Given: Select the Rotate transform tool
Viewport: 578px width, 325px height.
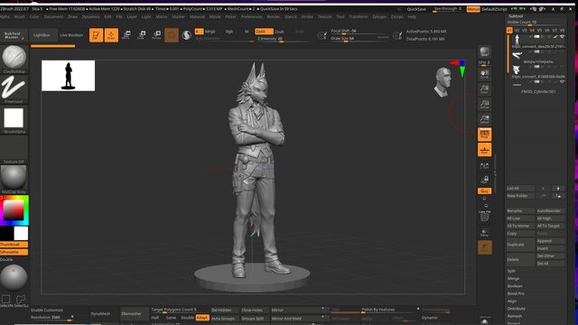Looking at the screenshot, I should click(156, 35).
